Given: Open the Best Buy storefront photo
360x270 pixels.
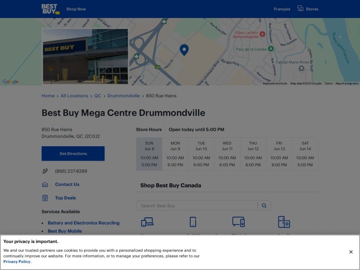Looking at the screenshot, I should [x=85, y=56].
